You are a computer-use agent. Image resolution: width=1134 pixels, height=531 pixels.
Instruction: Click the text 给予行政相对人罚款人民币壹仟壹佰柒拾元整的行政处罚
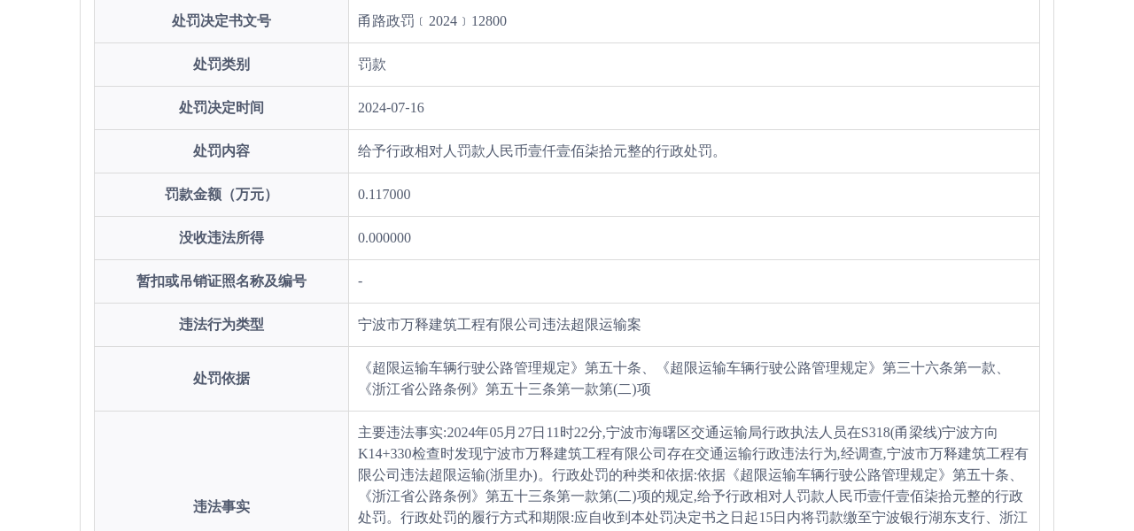point(540,151)
